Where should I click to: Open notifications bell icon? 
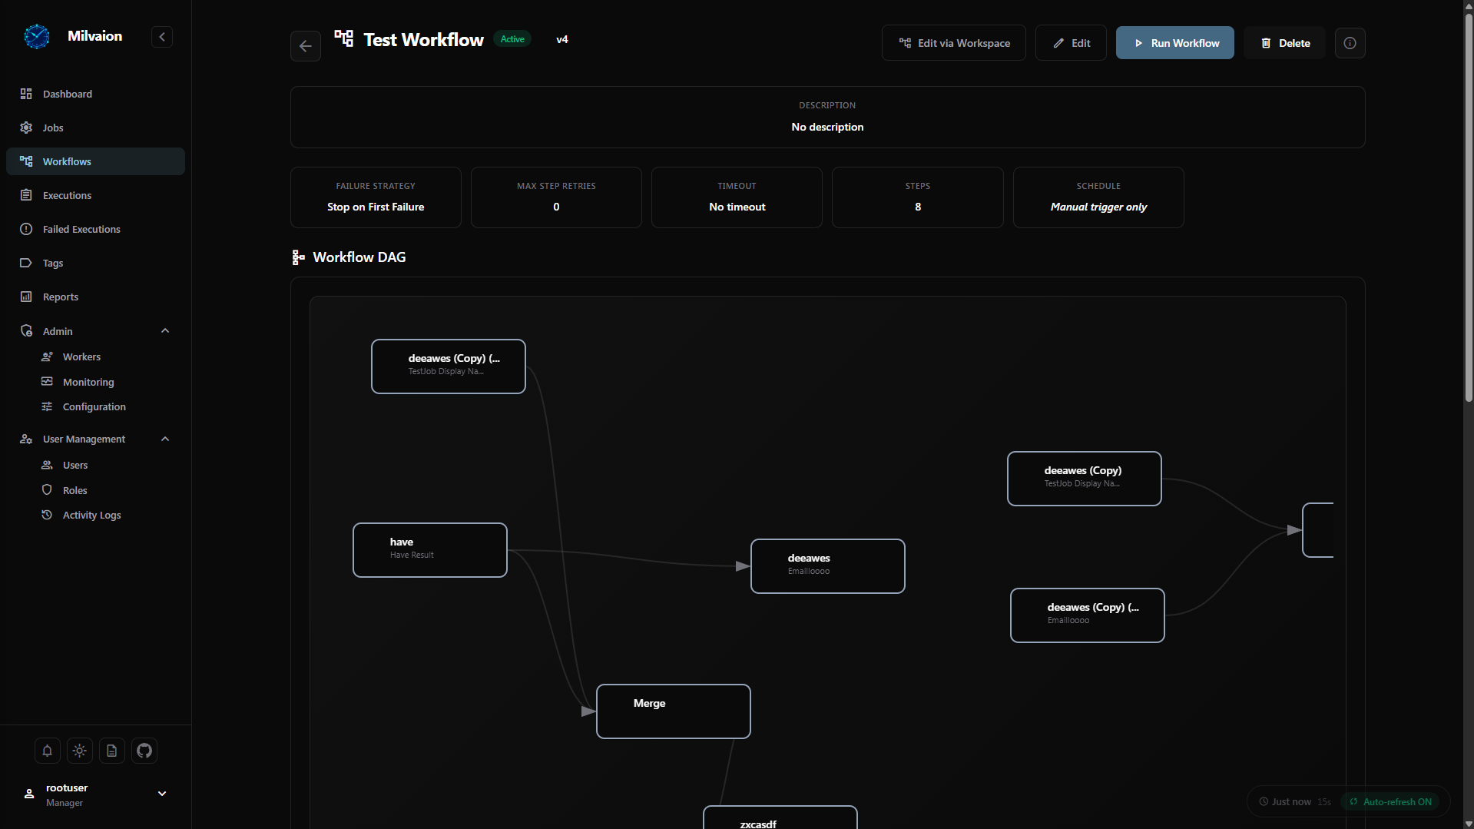click(48, 751)
